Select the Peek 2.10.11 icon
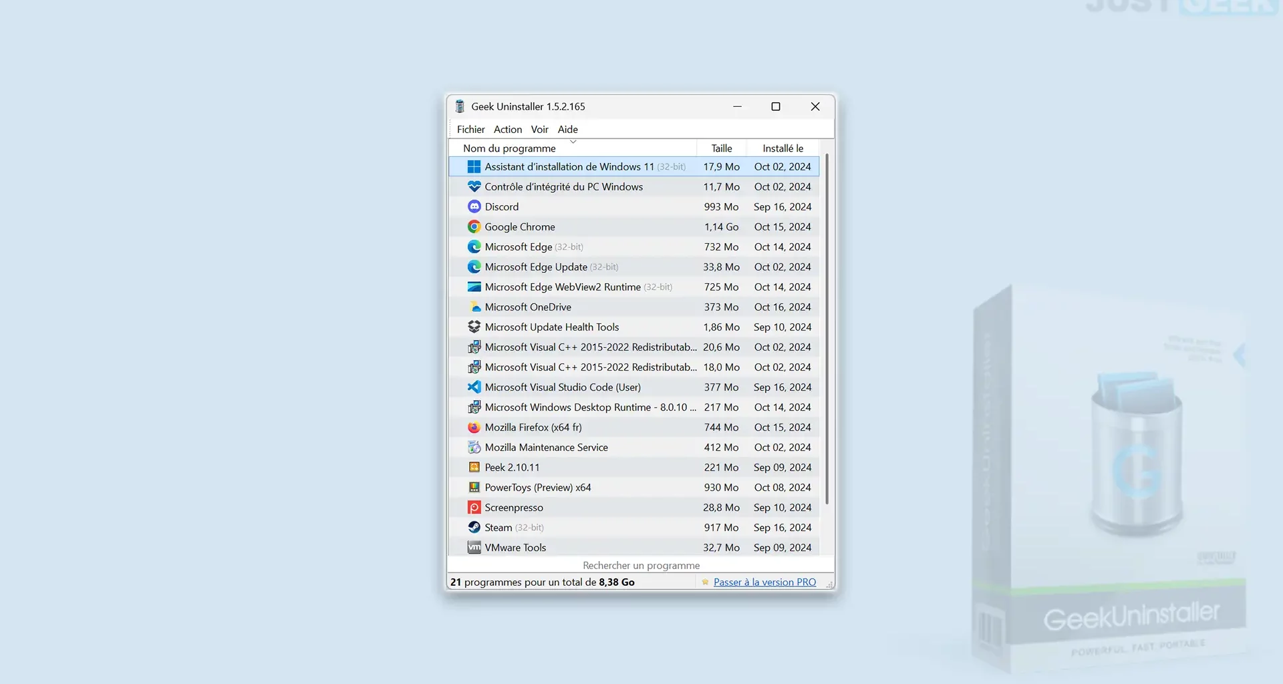This screenshot has width=1283, height=684. click(x=474, y=467)
